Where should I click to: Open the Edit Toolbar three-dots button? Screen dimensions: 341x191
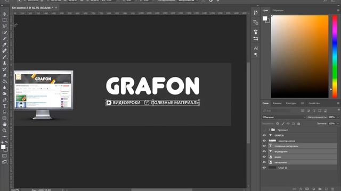pos(4,136)
